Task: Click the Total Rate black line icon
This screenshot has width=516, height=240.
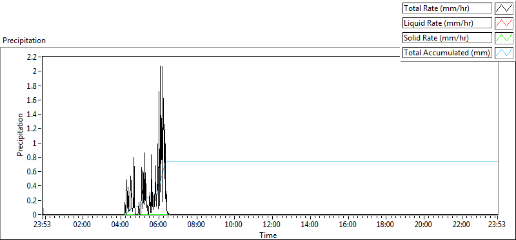Action: (504, 8)
